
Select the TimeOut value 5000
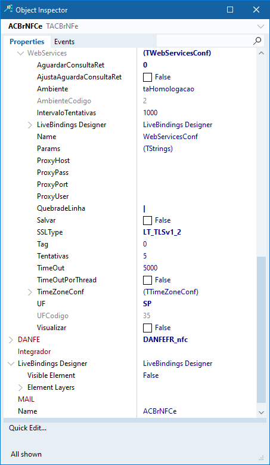click(x=150, y=268)
